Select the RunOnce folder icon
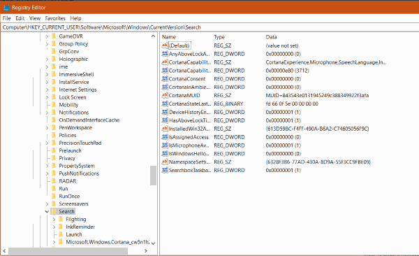The height and width of the screenshot is (256, 419). tap(54, 197)
